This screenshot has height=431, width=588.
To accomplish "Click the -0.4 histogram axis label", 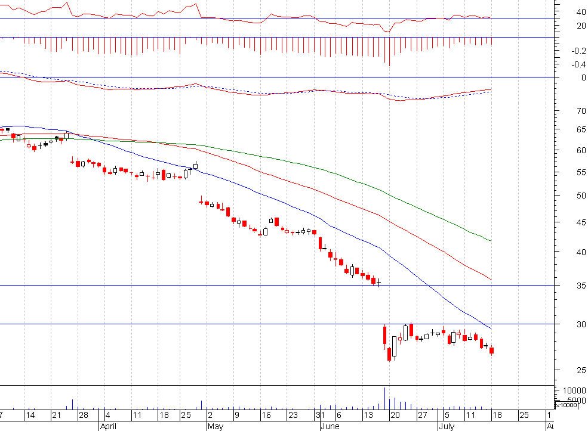I will click(x=578, y=64).
